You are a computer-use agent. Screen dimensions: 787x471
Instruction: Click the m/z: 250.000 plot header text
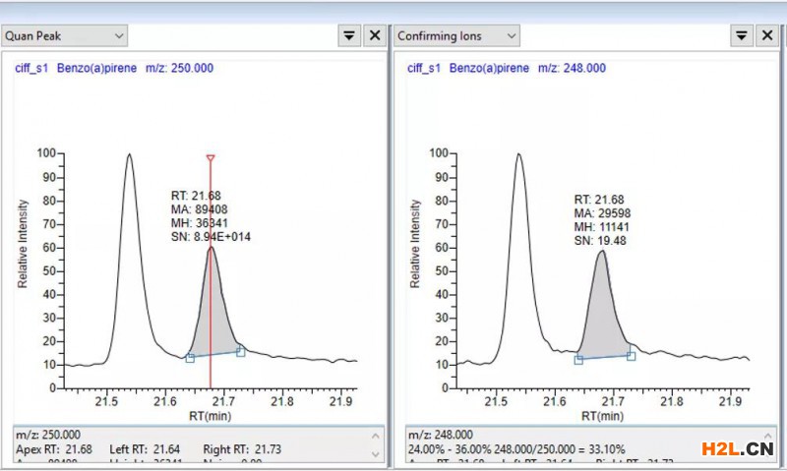pyautogui.click(x=179, y=69)
